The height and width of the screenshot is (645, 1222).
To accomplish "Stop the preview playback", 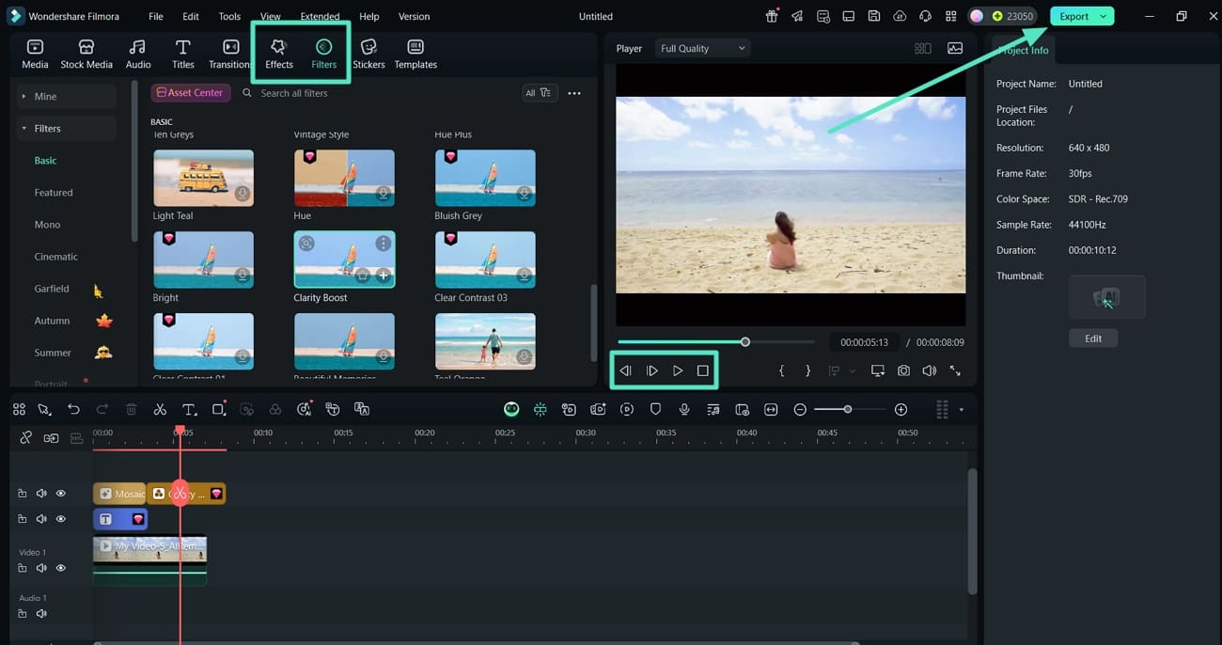I will (702, 370).
